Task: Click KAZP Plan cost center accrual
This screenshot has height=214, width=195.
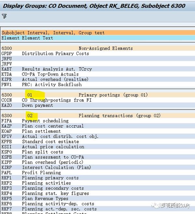Action: pyautogui.click(x=98, y=126)
